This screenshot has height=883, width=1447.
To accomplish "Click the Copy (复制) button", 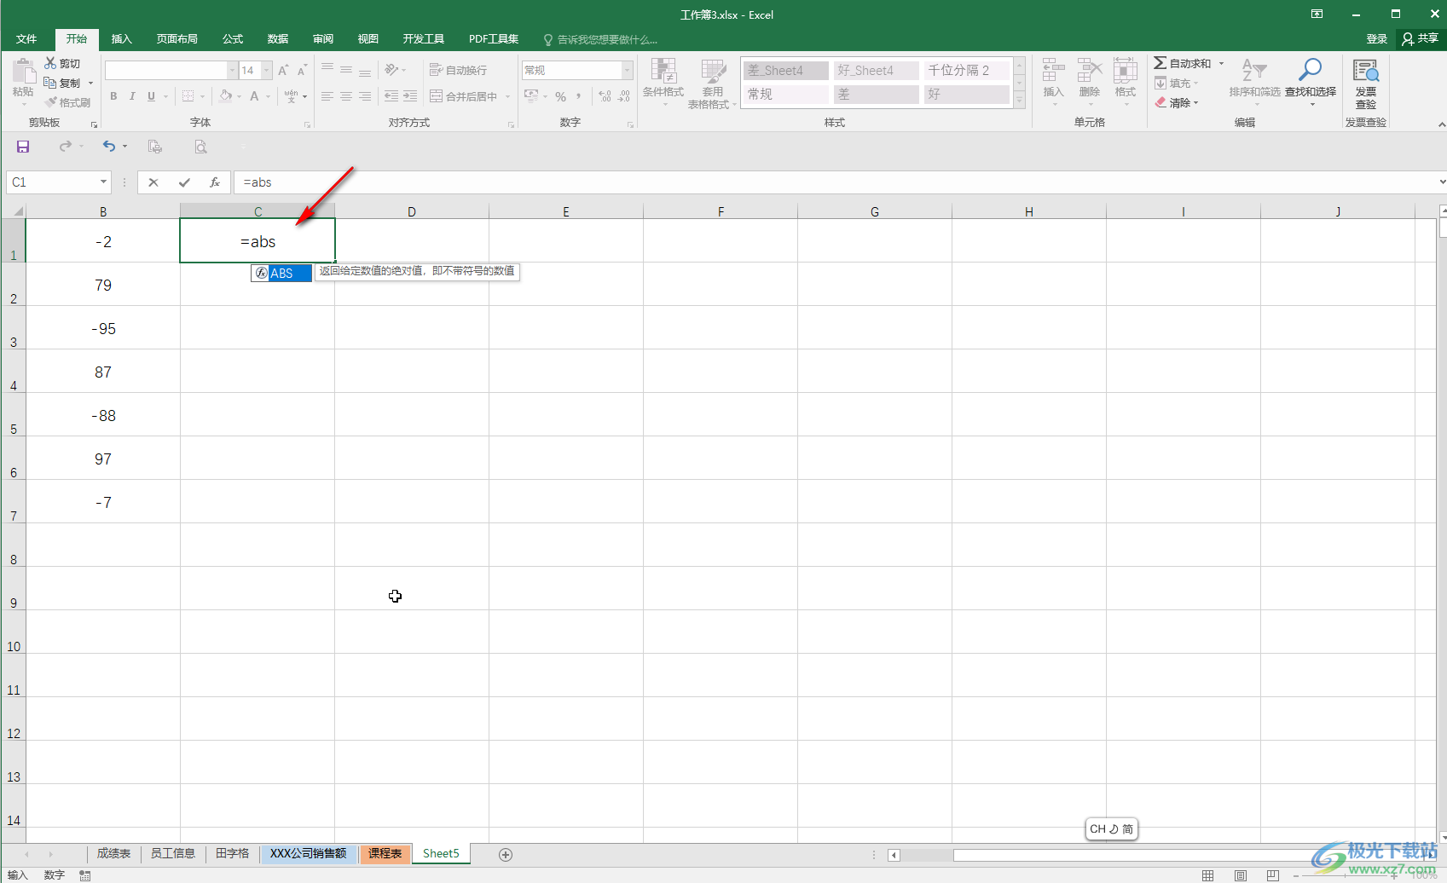I will (62, 83).
